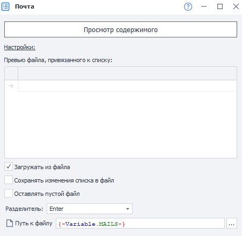The height and width of the screenshot is (236, 242).
Task: Enable Оставлять пустой файл checkbox
Action: 9,193
